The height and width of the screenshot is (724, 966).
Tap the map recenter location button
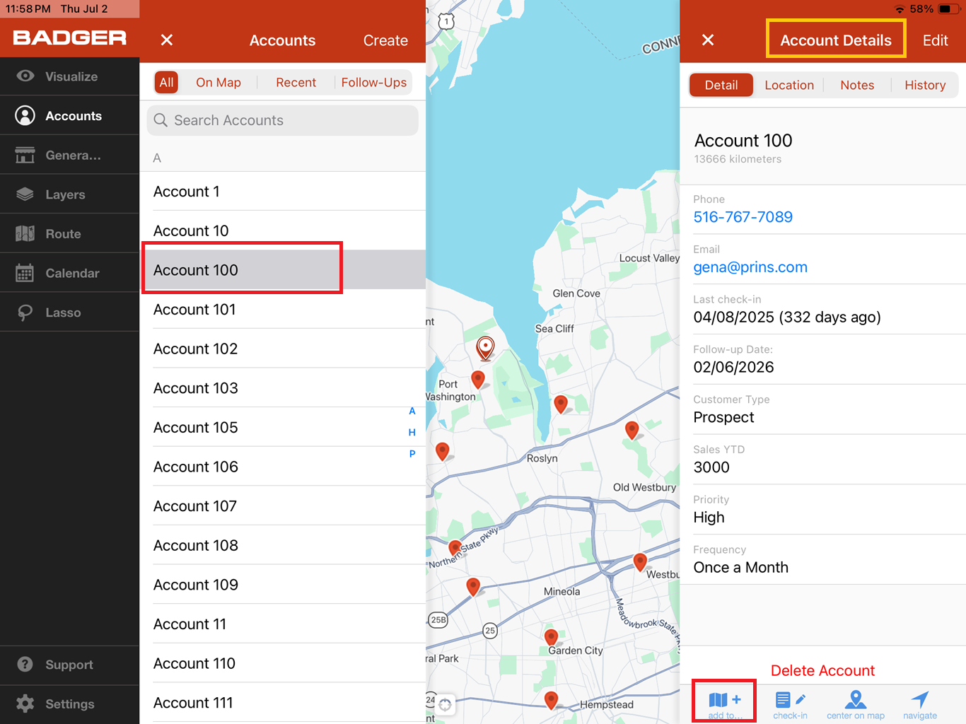[445, 704]
